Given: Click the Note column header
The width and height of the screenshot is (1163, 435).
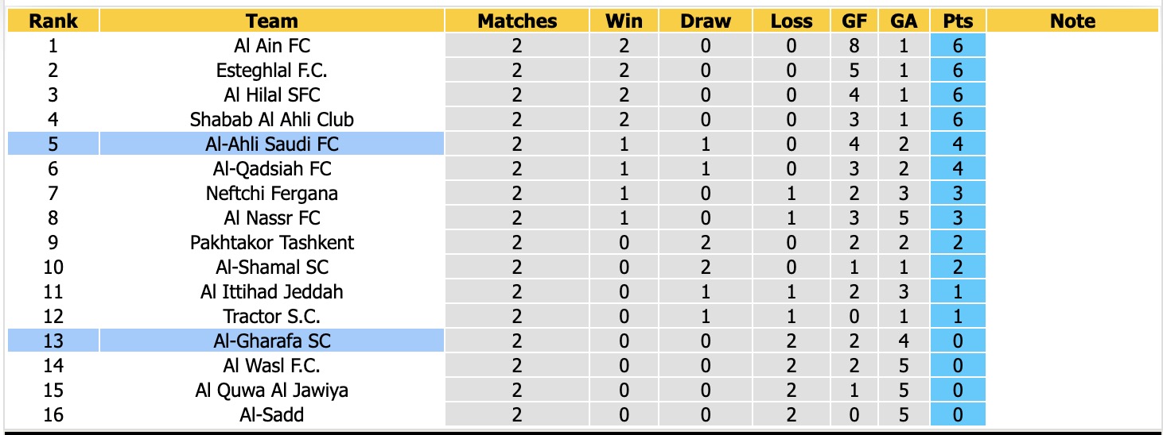Looking at the screenshot, I should pyautogui.click(x=1072, y=21).
